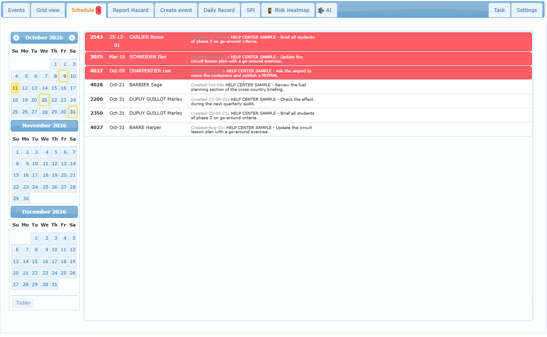
Task: Pick October 28 in the calendar
Action: 44,112
